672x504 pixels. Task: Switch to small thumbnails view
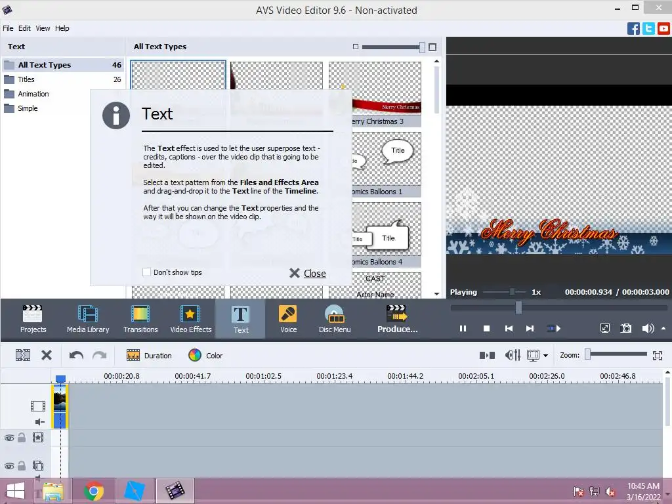click(x=355, y=47)
